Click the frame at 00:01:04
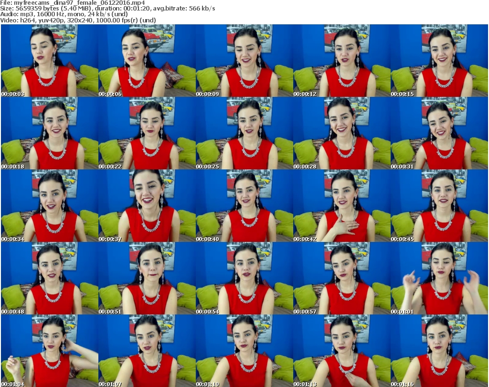The image size is (489, 387). tap(50, 351)
